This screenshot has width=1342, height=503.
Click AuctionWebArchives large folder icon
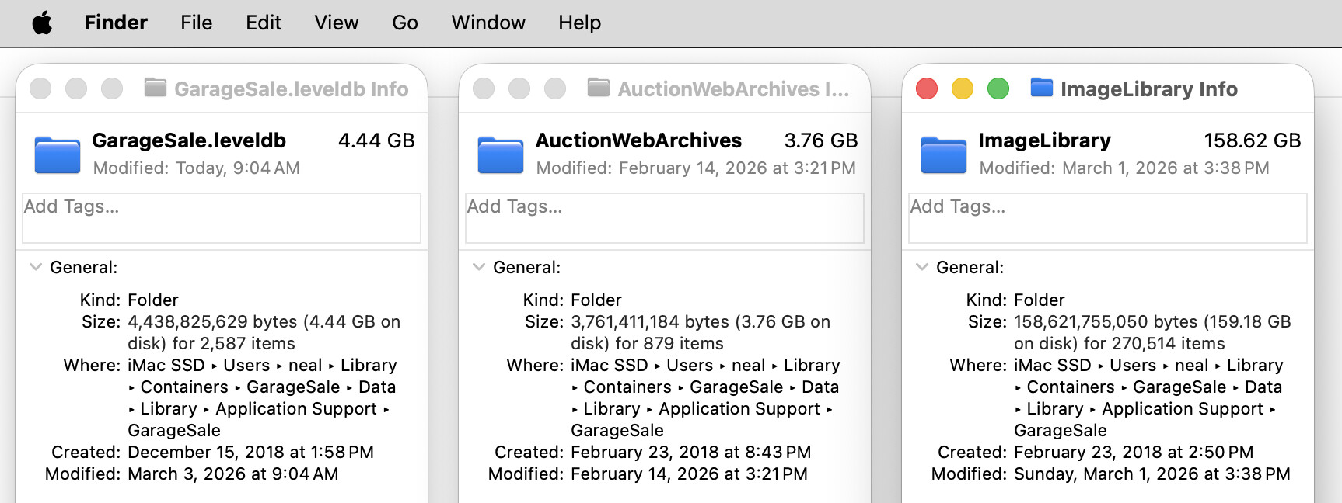point(501,154)
